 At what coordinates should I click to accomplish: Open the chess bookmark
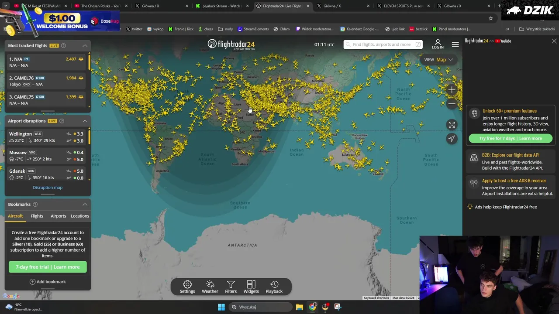pyautogui.click(x=205, y=29)
